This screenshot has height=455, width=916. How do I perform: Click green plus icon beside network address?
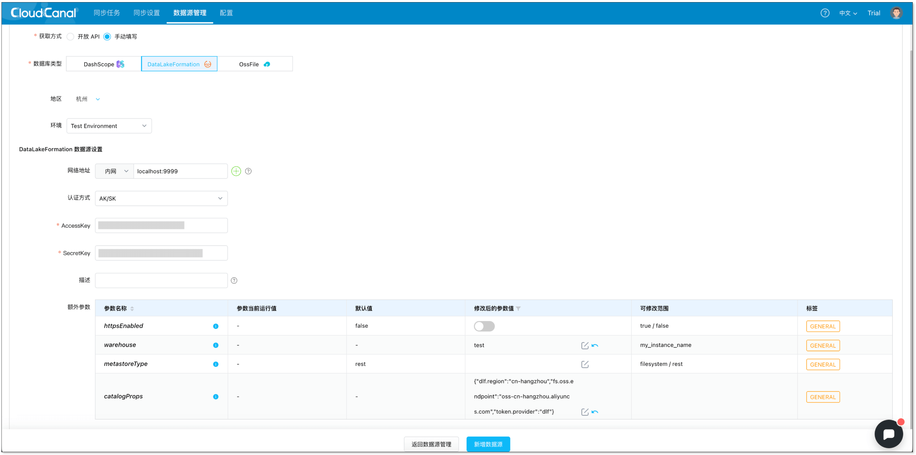coord(236,171)
